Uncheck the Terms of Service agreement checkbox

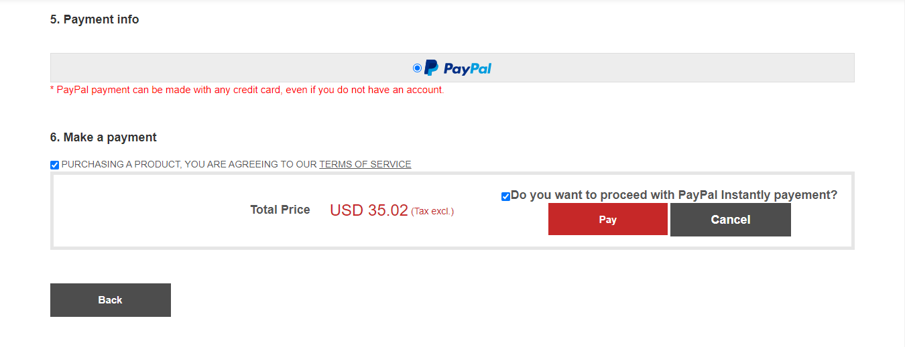click(54, 165)
